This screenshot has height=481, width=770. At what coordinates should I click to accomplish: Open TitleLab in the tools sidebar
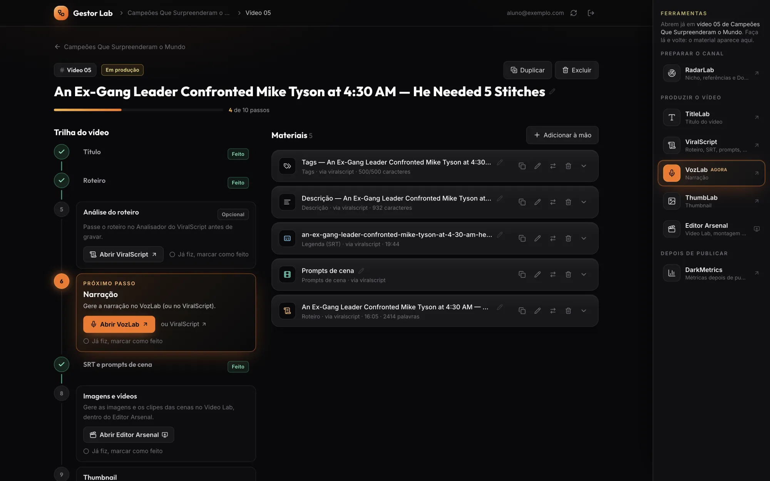point(711,117)
